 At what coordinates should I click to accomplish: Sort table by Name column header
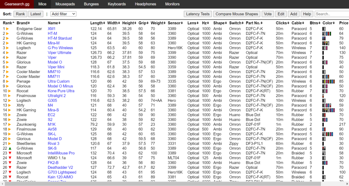tap(54, 23)
